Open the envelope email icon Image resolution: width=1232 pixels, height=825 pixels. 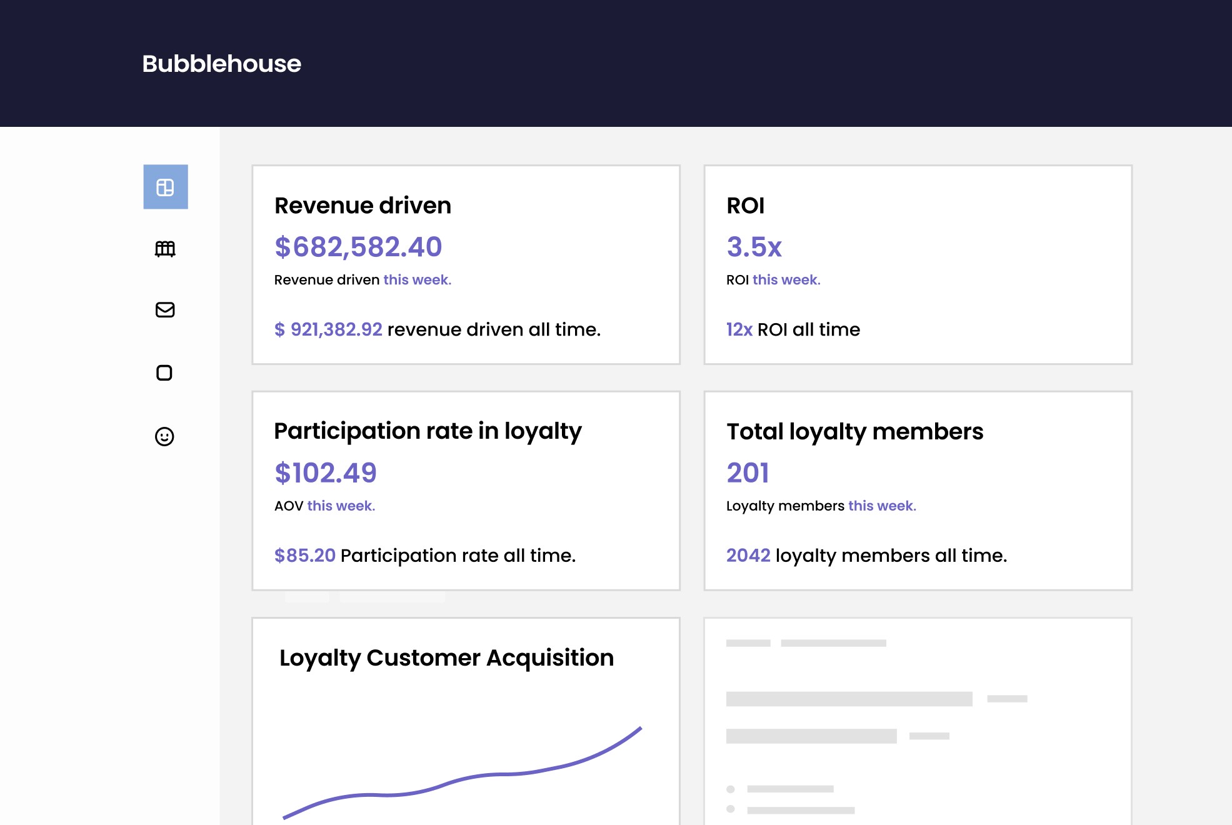[x=165, y=310]
